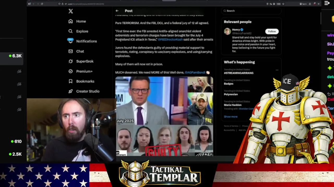Follow Henry with the Follow button
Screen dimensions: 334x187
(272, 31)
